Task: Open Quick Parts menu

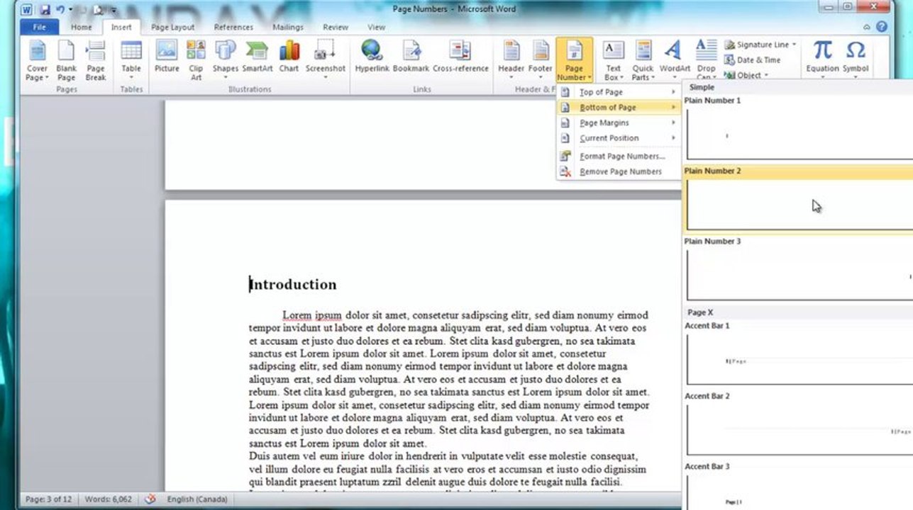Action: 643,60
